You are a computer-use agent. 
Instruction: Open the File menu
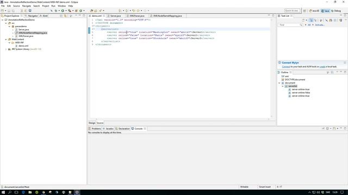[3, 6]
